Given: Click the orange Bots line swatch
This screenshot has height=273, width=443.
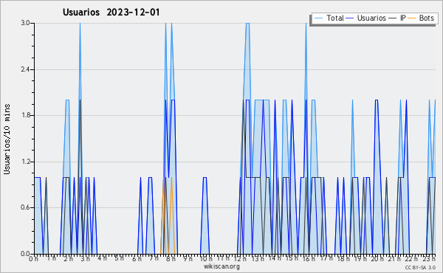Looking at the screenshot, I should pos(412,18).
